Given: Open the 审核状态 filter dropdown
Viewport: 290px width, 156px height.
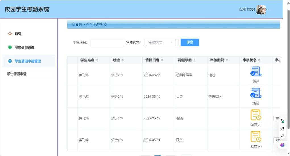Looking at the screenshot, I should click(161, 42).
